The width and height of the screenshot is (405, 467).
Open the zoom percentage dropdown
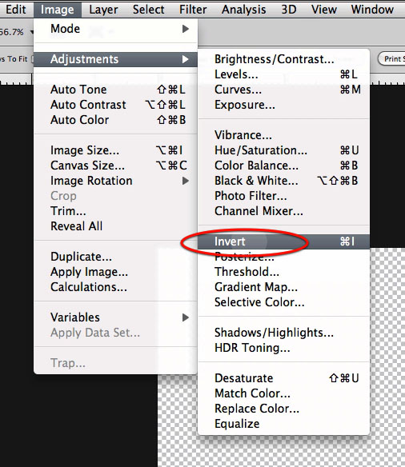coord(31,32)
